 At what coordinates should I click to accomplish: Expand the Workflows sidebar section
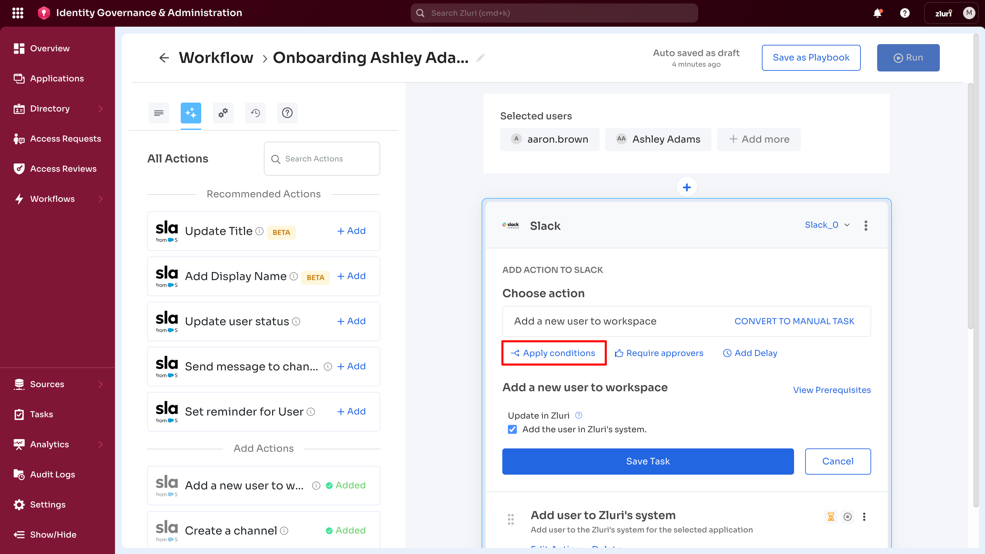tap(101, 199)
